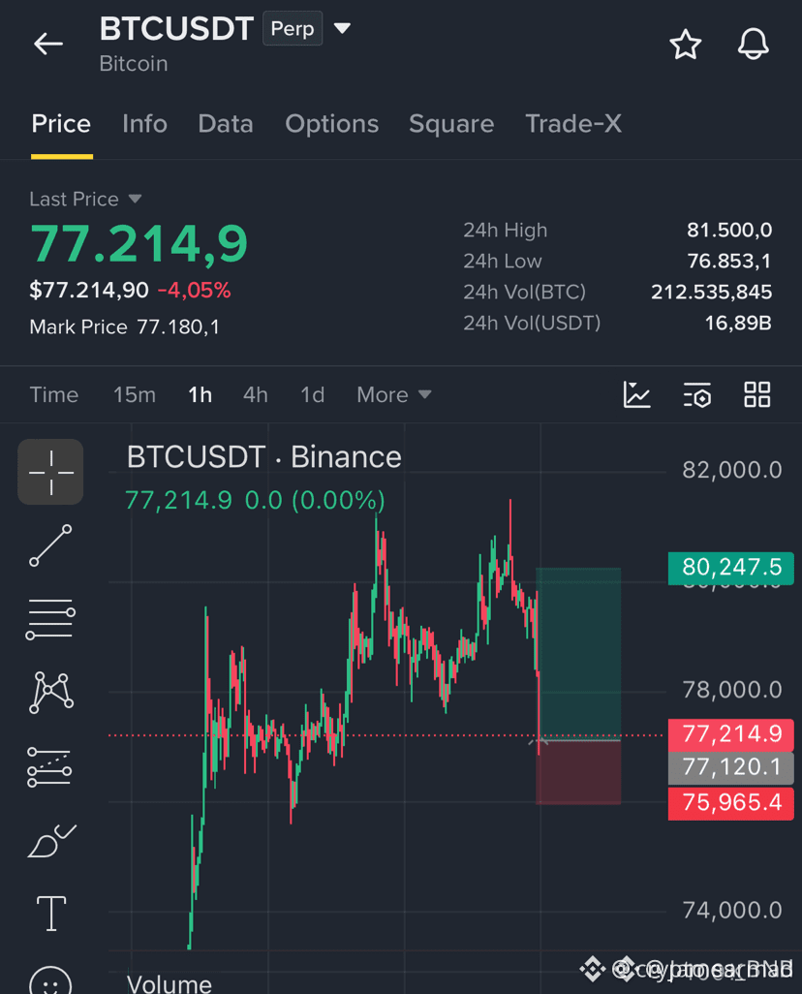Screen dimensions: 802x994
Task: Open the Data tab
Action: pyautogui.click(x=225, y=124)
